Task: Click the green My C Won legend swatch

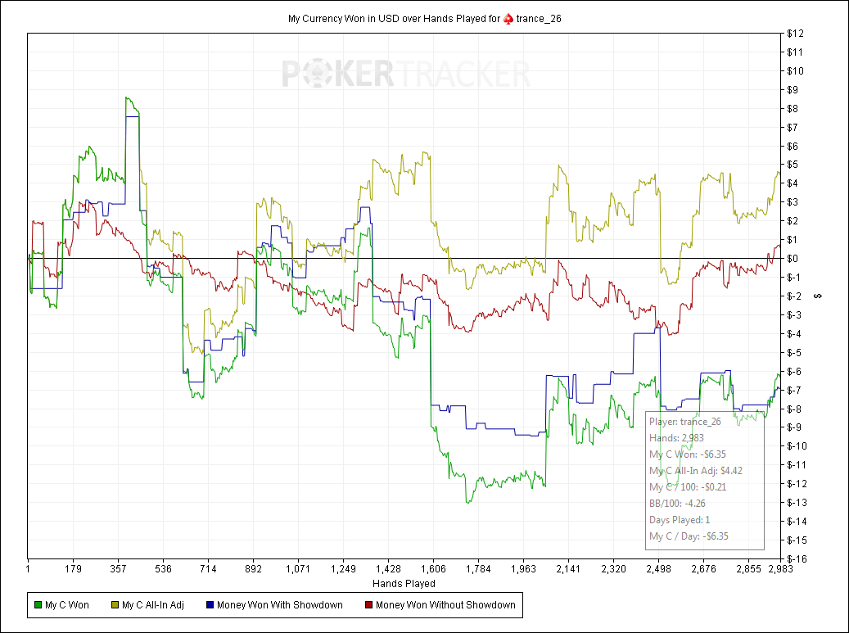Action: point(38,605)
